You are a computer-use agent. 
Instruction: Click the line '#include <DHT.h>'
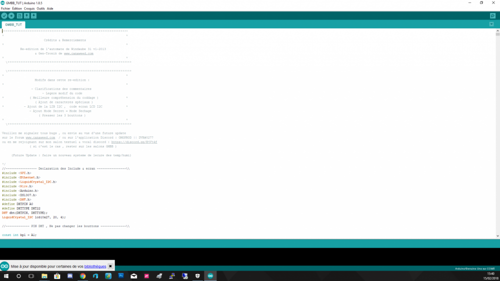tap(16, 200)
